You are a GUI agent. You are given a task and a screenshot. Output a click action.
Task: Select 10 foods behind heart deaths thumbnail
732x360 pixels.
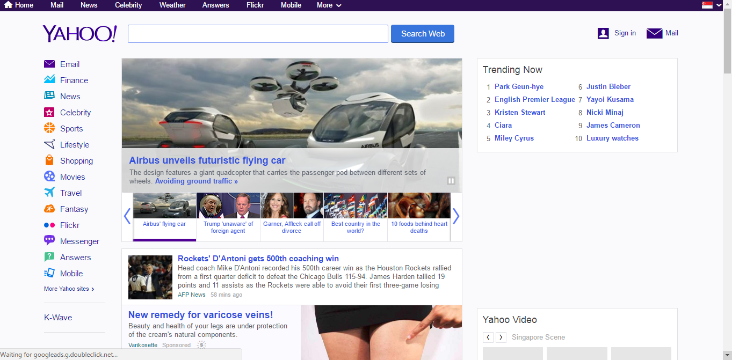click(419, 217)
